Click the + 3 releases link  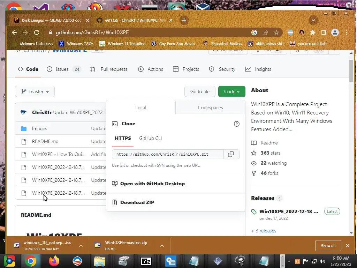[264, 231]
